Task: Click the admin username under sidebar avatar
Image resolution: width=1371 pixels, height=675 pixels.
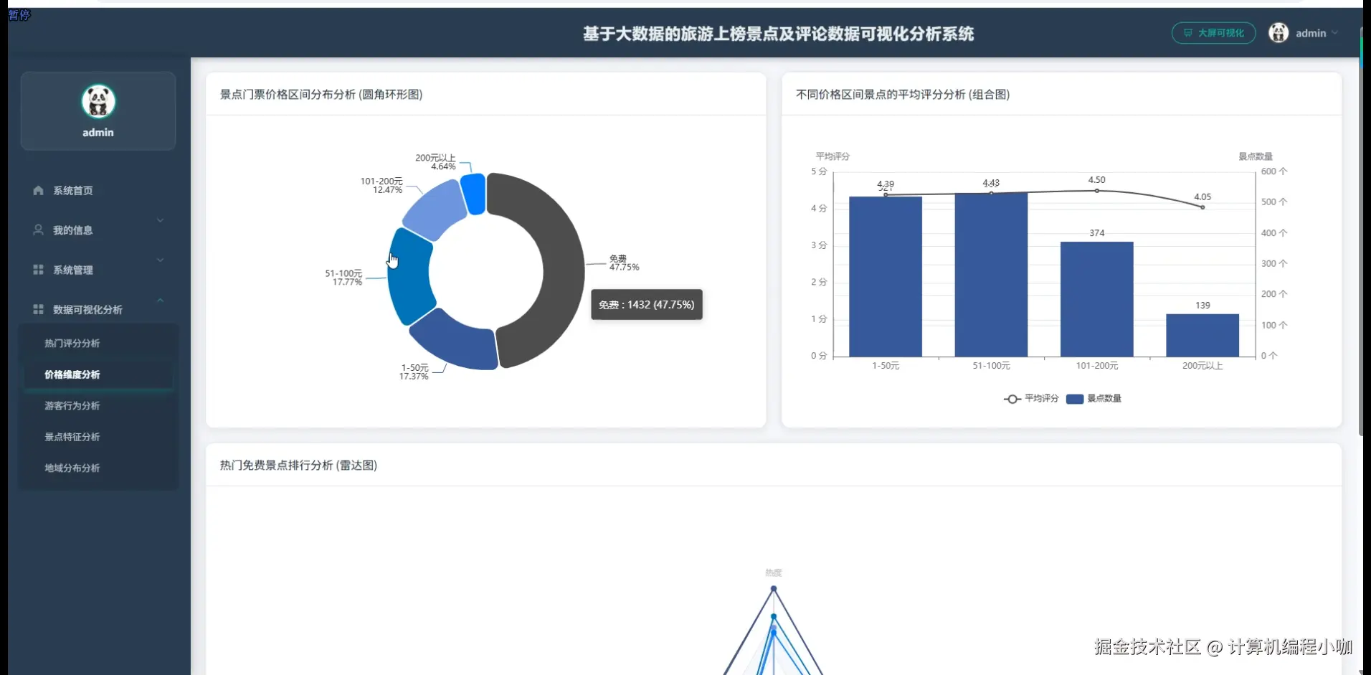Action: click(98, 133)
